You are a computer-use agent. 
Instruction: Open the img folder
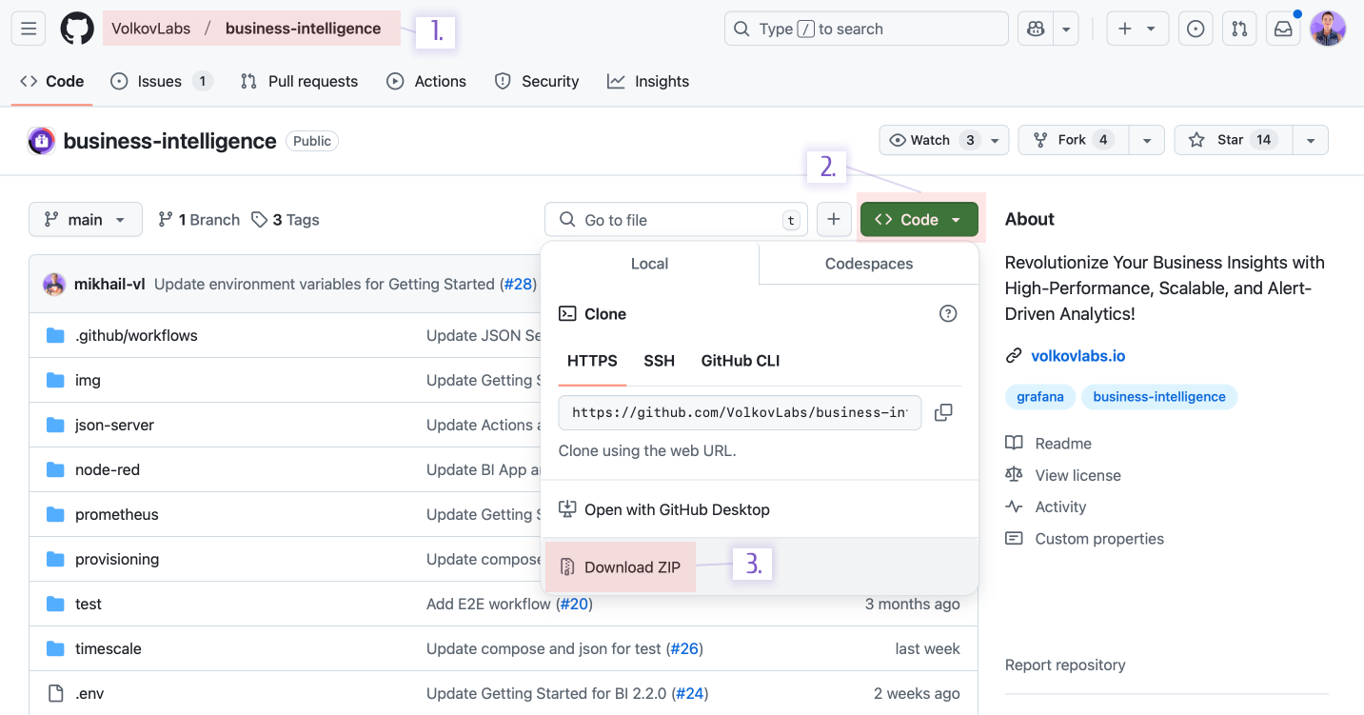tap(88, 380)
